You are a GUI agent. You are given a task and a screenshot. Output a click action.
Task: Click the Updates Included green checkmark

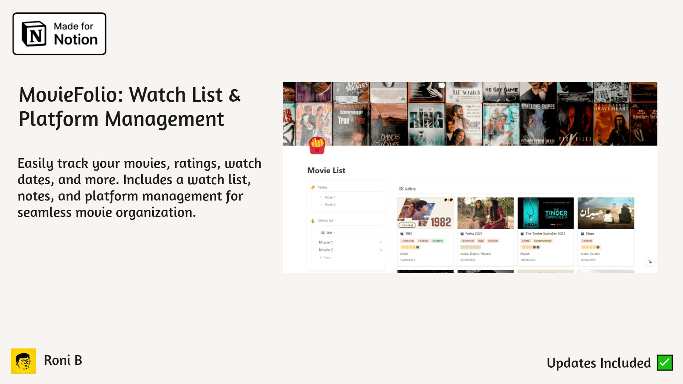coord(665,363)
